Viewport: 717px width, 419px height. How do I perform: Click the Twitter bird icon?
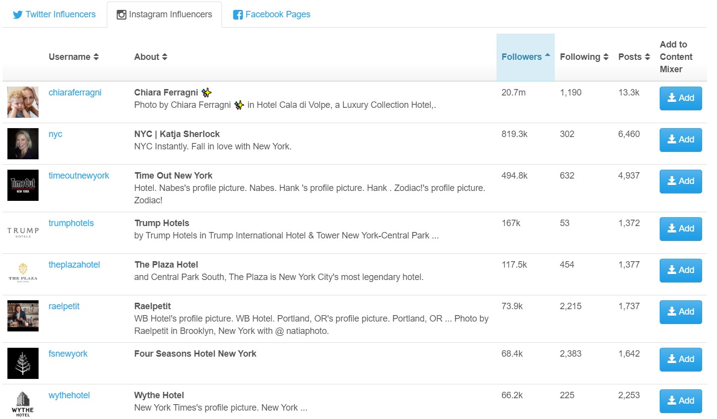click(18, 15)
